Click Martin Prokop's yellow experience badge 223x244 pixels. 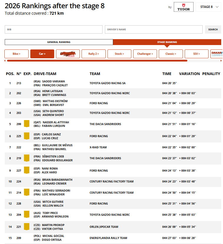[x=27, y=227]
